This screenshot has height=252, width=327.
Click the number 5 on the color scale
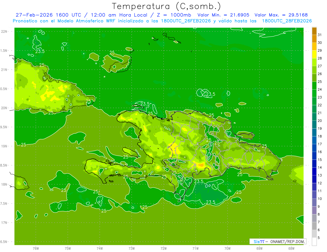pyautogui.click(x=319, y=238)
